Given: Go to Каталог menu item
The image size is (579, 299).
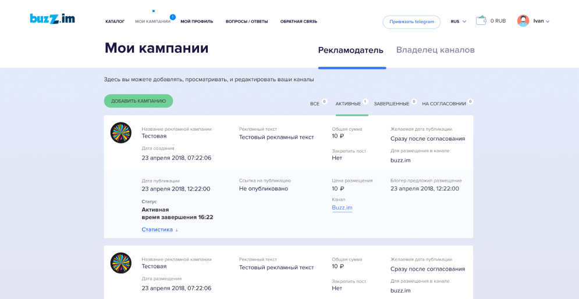Looking at the screenshot, I should [115, 21].
